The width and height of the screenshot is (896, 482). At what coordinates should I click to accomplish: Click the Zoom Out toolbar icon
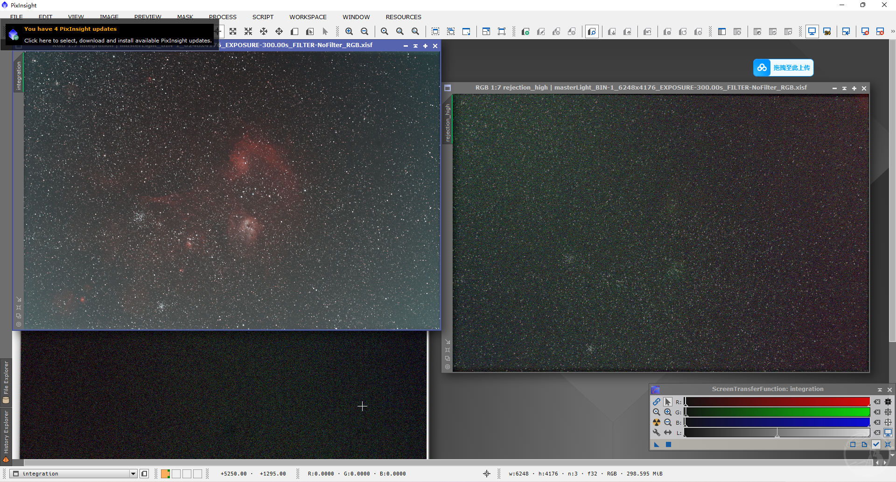click(x=364, y=32)
